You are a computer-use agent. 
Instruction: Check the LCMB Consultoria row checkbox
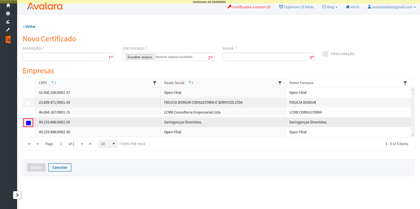click(28, 113)
